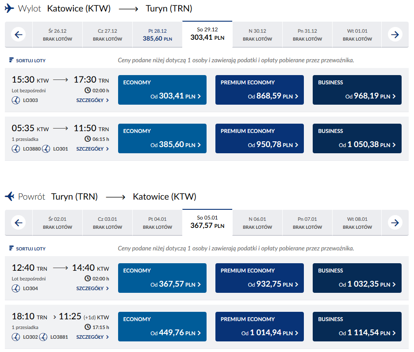The width and height of the screenshot is (414, 352).
Task: Choose Business fare 1 114,54 PLN
Action: (357, 327)
